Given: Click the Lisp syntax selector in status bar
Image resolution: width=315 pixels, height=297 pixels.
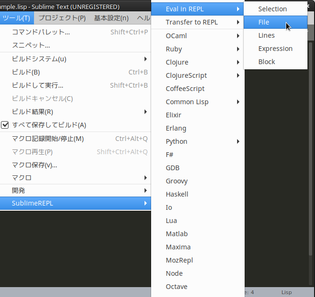Looking at the screenshot, I should pos(287,292).
